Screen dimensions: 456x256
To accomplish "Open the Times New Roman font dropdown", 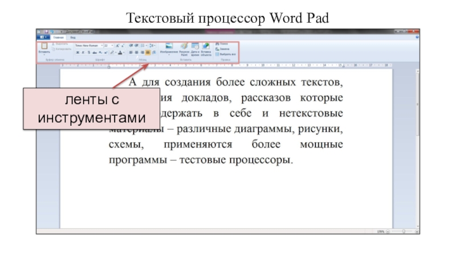I will click(102, 46).
